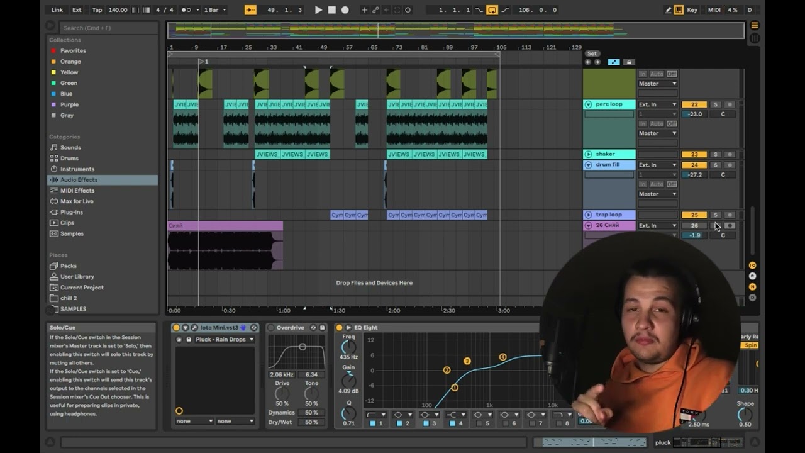Image resolution: width=805 pixels, height=453 pixels.
Task: Collapse the perc loop track
Action: coord(588,104)
